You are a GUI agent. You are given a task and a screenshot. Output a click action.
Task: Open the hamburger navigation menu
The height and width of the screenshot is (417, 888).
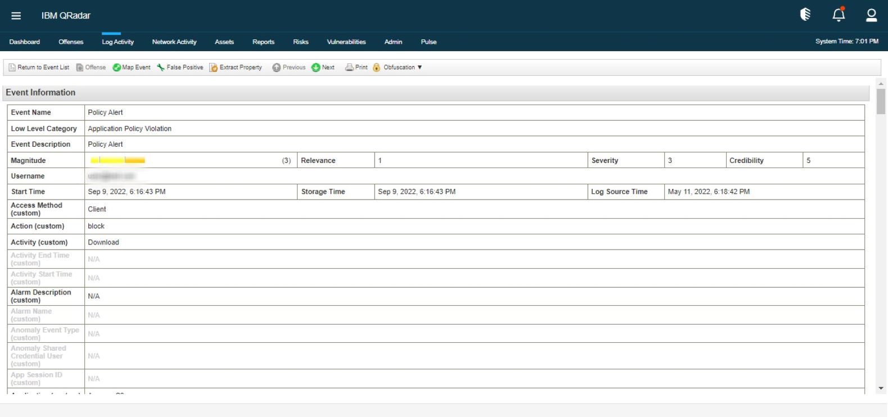[x=16, y=16]
